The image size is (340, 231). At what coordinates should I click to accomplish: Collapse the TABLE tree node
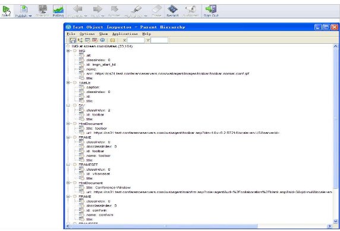click(x=68, y=82)
